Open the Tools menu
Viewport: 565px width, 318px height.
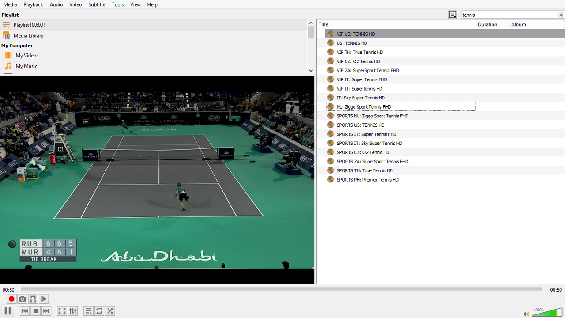(x=118, y=4)
